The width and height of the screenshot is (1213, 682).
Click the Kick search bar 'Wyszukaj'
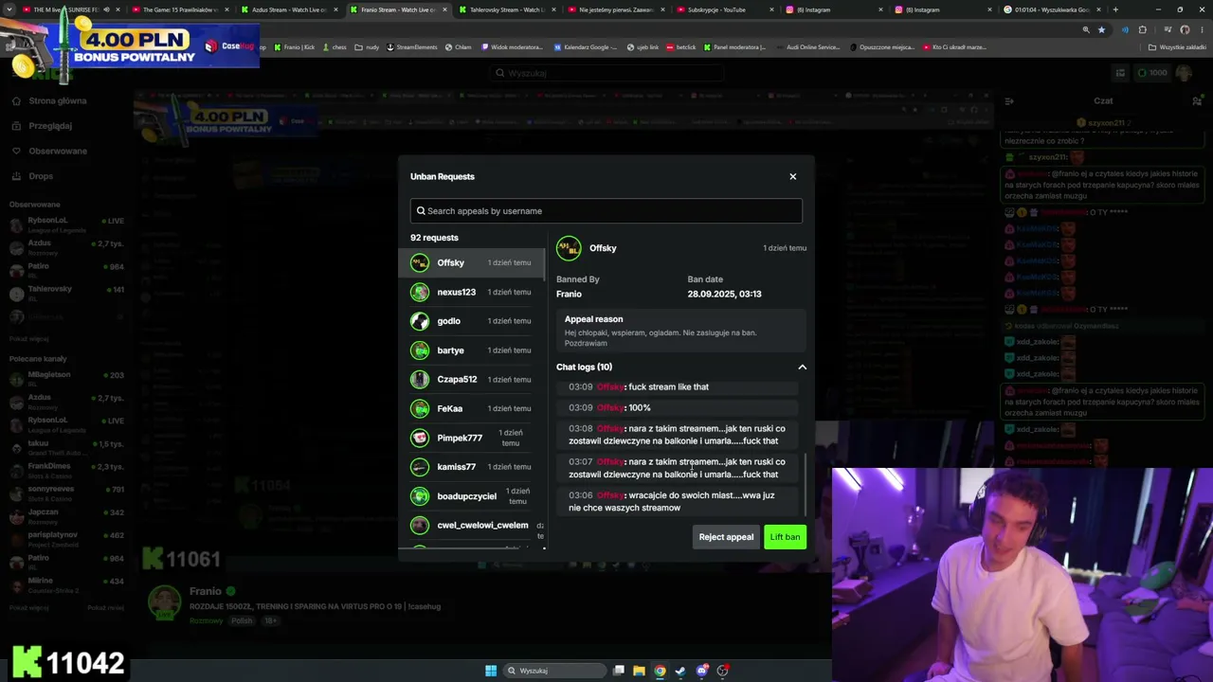tap(606, 73)
